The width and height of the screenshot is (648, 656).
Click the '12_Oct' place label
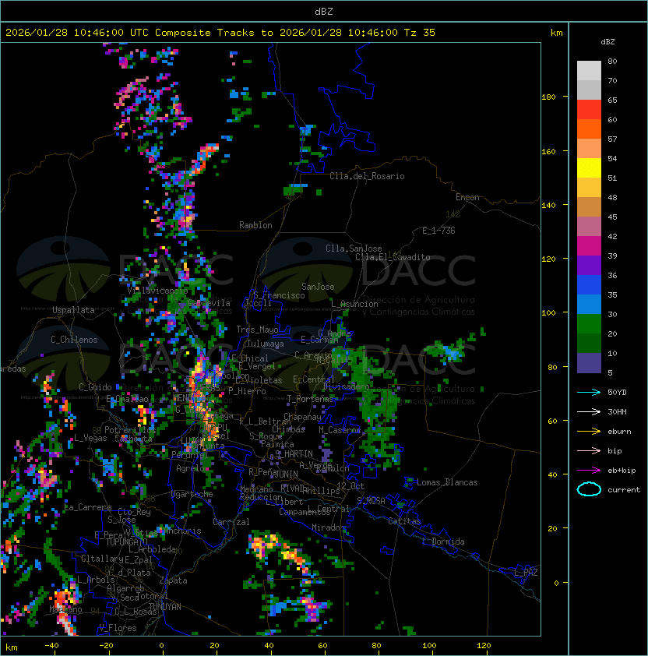tap(350, 486)
